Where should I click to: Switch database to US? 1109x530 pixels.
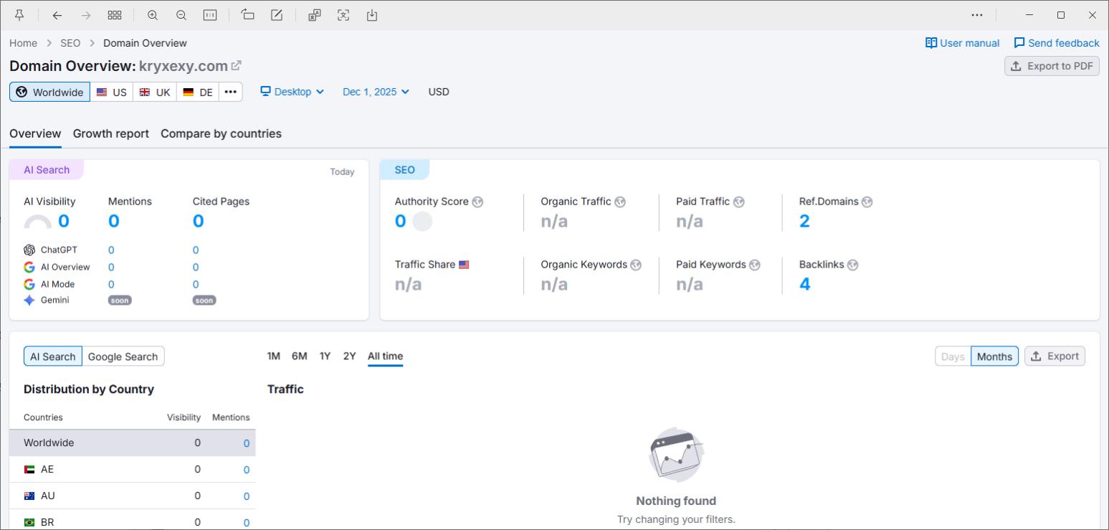(x=111, y=92)
